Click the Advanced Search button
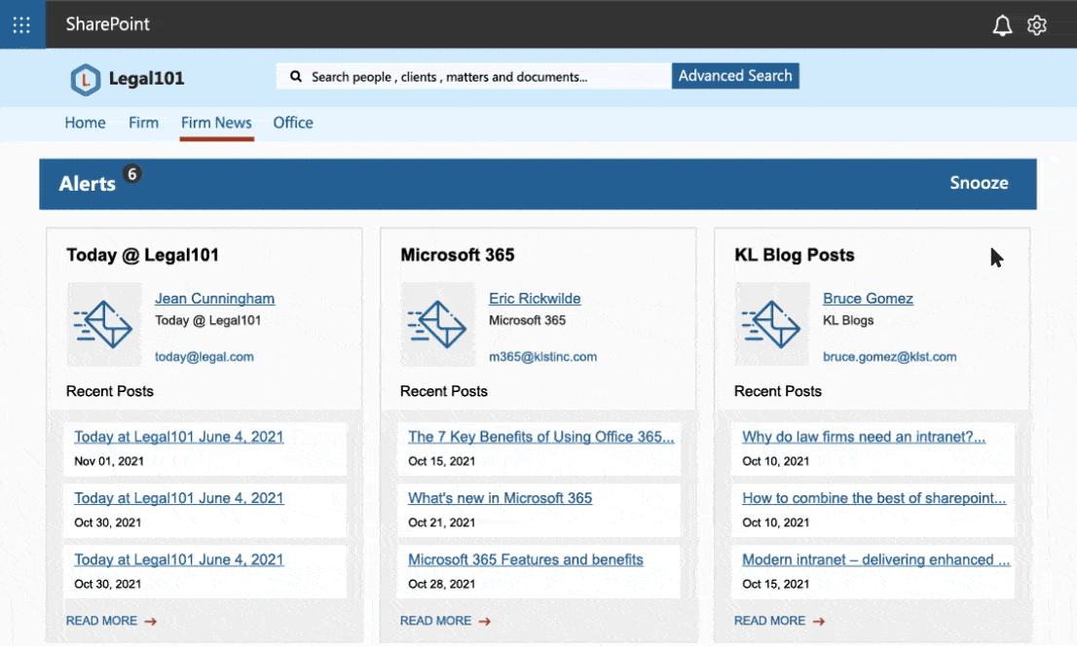This screenshot has height=646, width=1077. click(x=735, y=76)
